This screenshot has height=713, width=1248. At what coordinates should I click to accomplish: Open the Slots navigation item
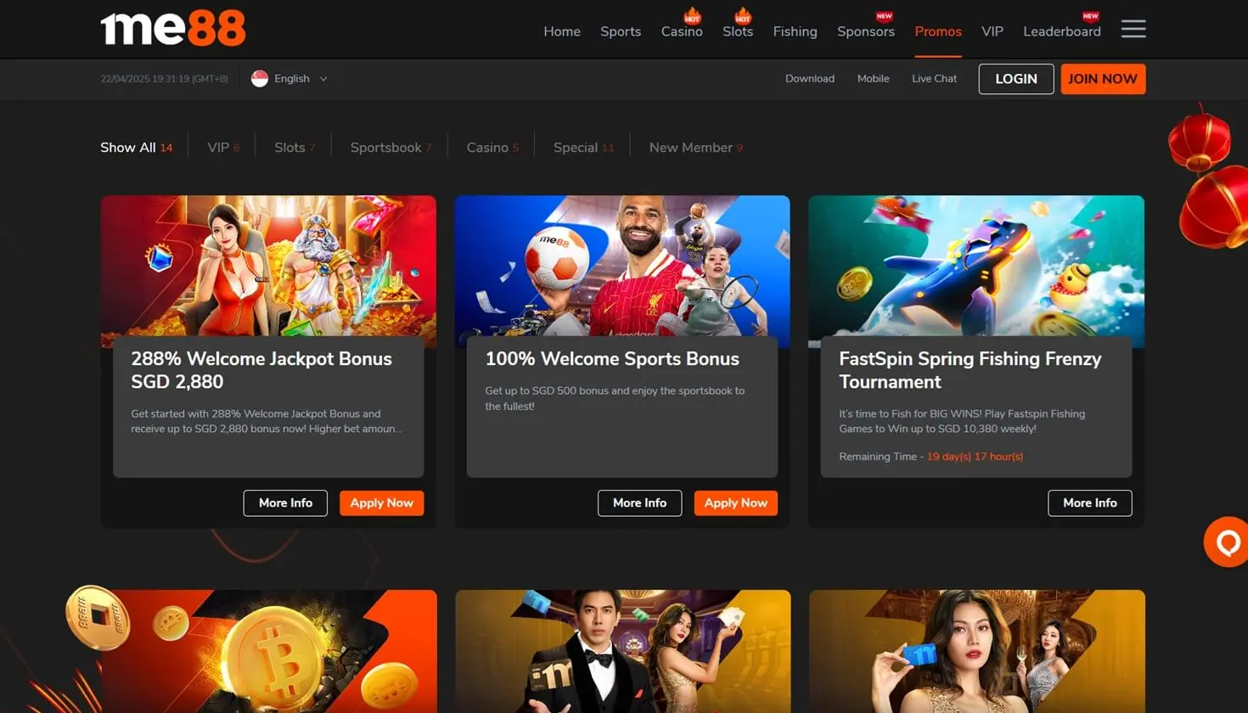pyautogui.click(x=737, y=31)
